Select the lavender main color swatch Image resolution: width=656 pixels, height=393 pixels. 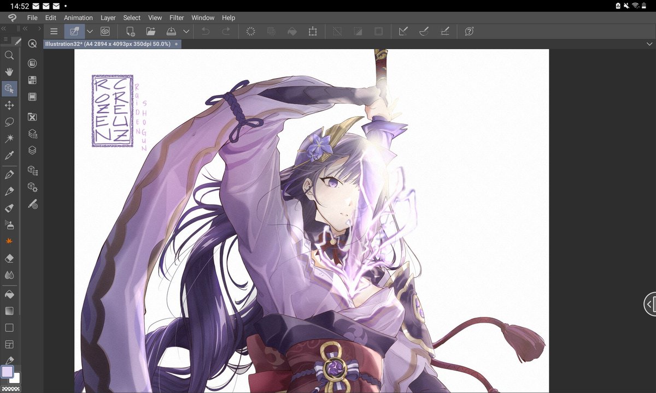pyautogui.click(x=7, y=372)
